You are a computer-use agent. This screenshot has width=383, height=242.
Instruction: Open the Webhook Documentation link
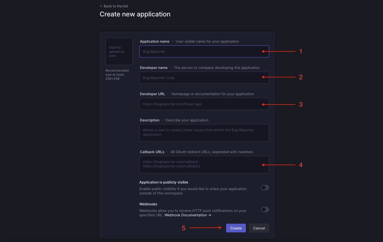185,215
